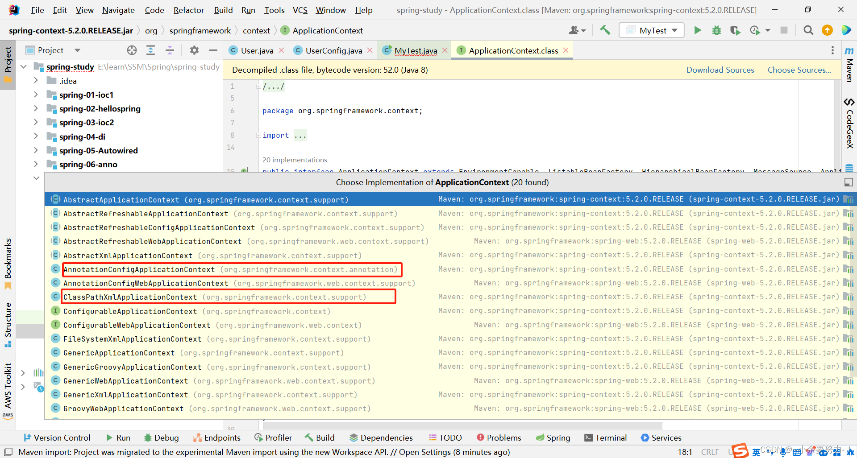Click the 20 implementations inlay hint

tap(295, 160)
